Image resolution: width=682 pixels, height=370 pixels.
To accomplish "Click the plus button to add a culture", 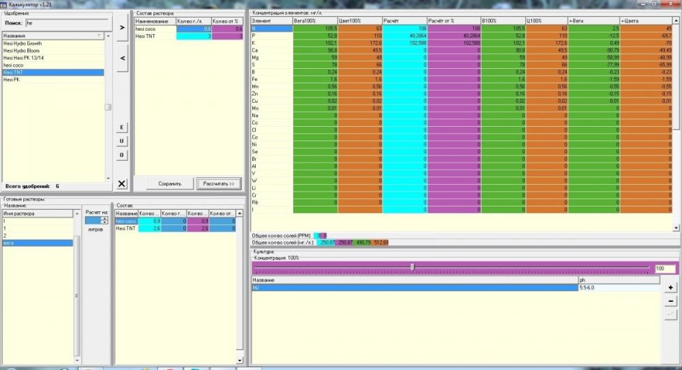I will click(x=670, y=288).
